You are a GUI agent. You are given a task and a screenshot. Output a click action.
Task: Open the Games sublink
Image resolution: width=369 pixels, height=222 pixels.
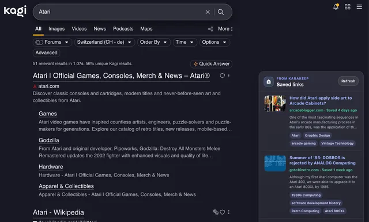[x=48, y=114]
